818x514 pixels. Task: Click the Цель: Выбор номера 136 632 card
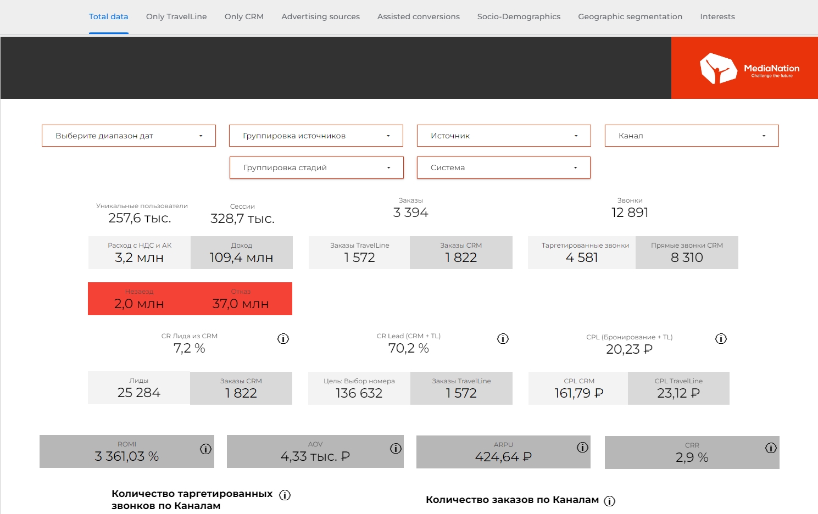click(359, 388)
